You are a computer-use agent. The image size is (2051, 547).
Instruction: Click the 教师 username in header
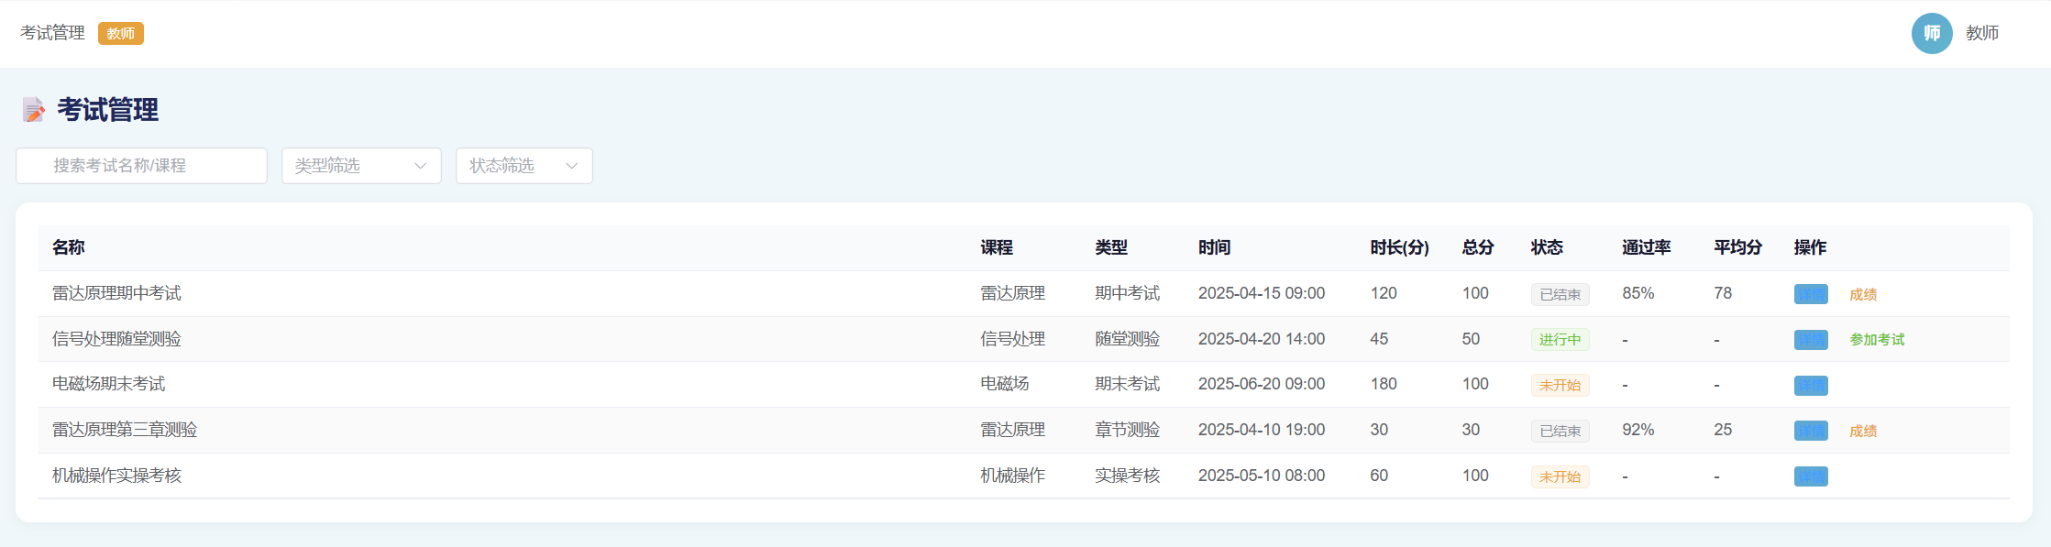(x=1981, y=33)
